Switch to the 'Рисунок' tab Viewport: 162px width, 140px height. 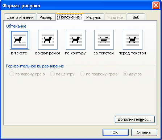pos(94,17)
